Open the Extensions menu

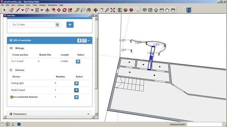pos(52,5)
